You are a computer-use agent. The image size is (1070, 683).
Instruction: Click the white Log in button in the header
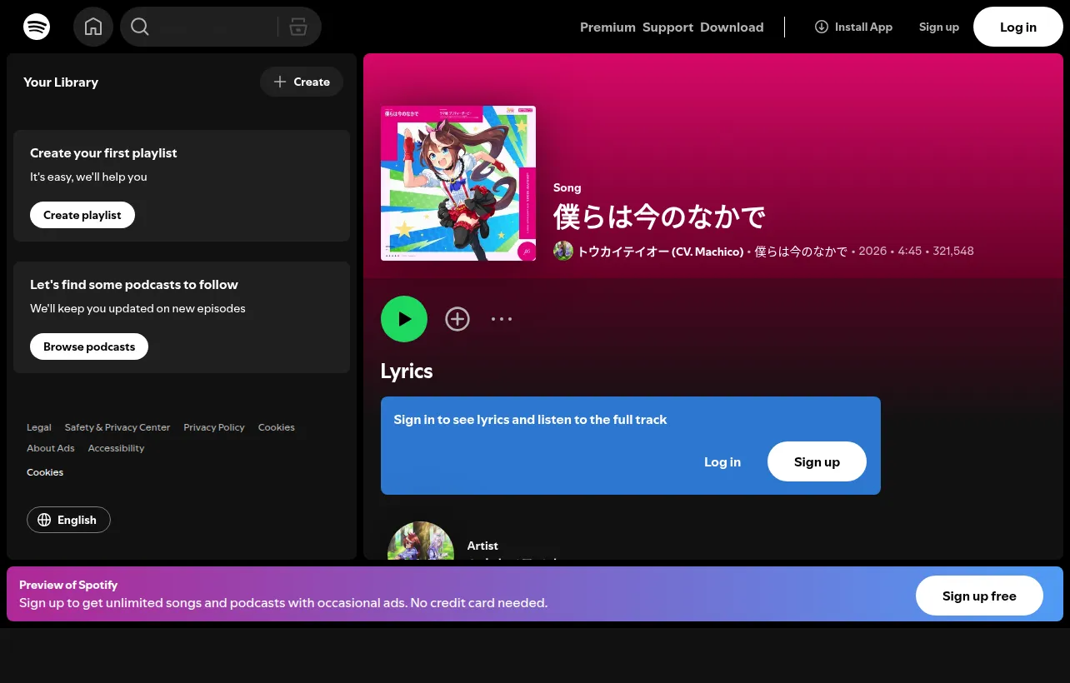click(x=1018, y=27)
